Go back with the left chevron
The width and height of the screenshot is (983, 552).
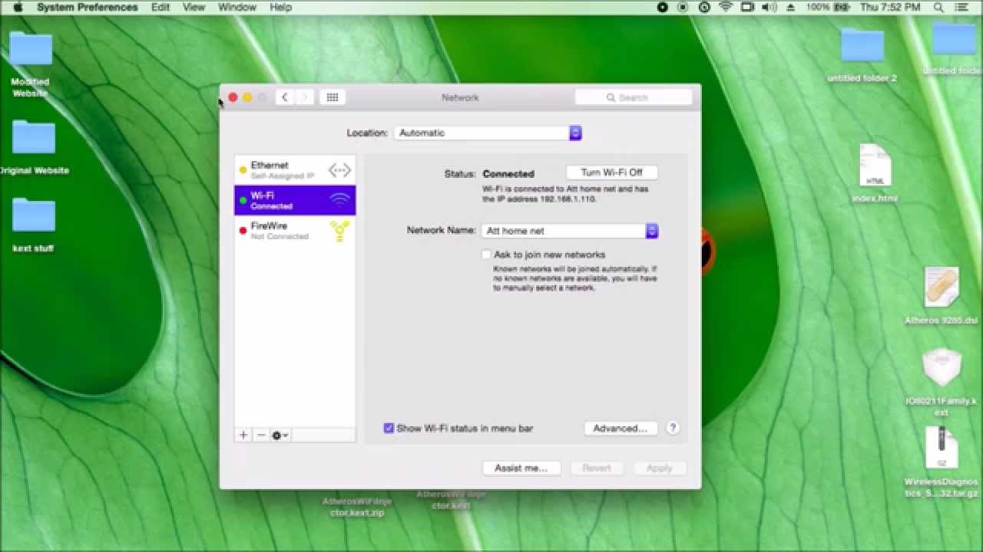click(x=285, y=97)
